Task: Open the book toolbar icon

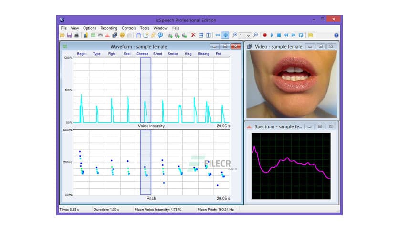Action: click(146, 35)
